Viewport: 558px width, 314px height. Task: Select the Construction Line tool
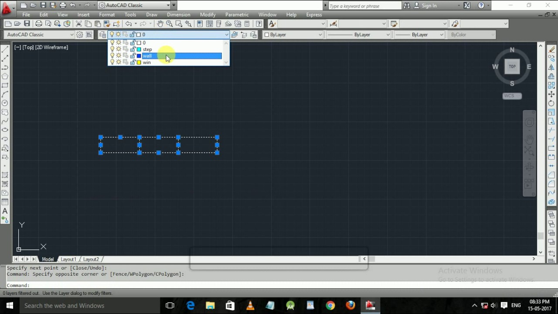point(5,58)
